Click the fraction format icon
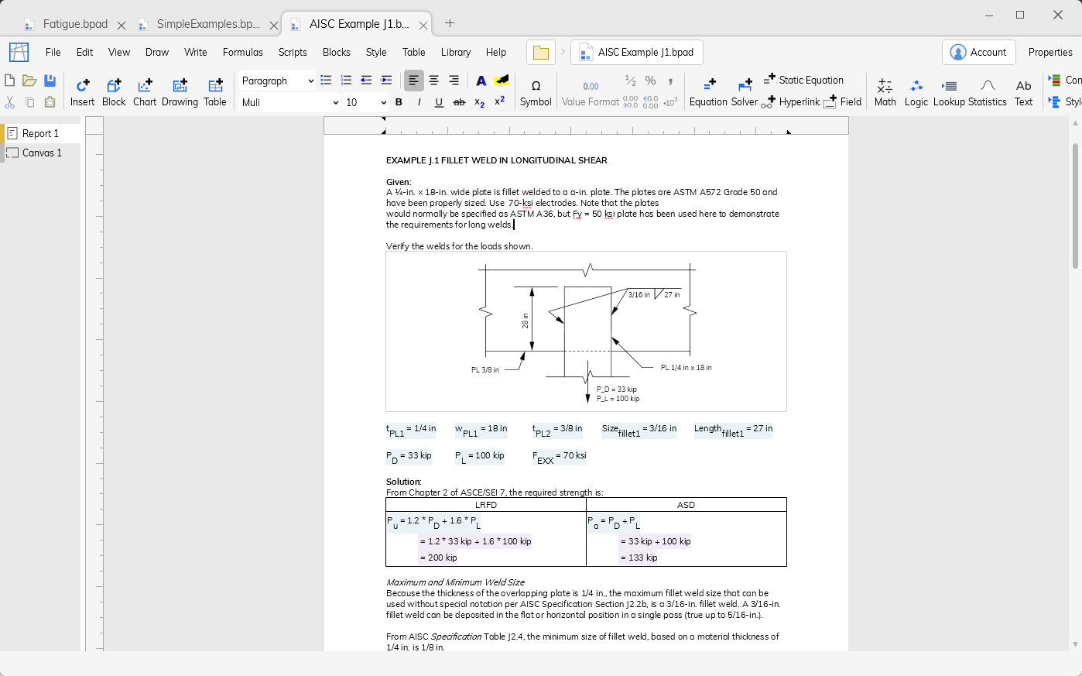1082x676 pixels. pos(630,81)
